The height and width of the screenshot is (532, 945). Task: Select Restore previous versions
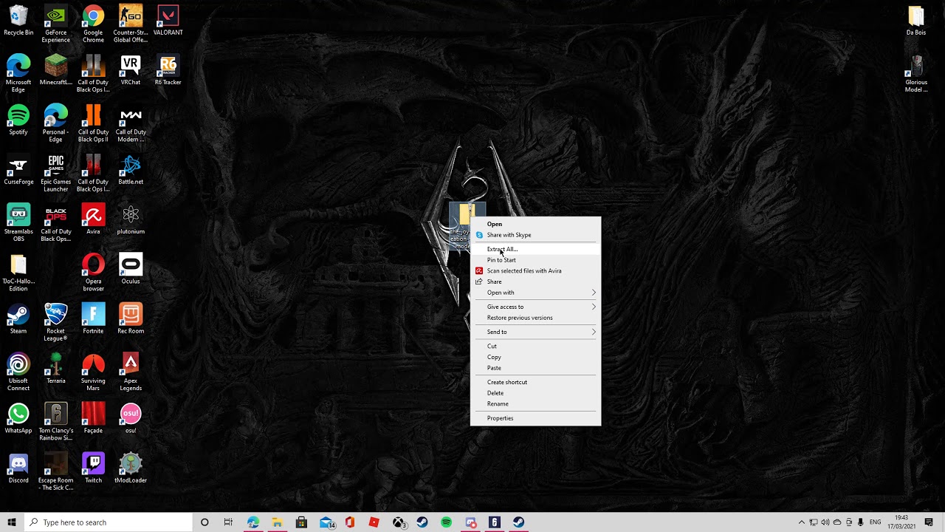pyautogui.click(x=535, y=318)
